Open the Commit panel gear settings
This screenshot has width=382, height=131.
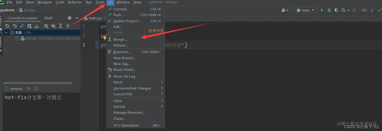(x=70, y=18)
